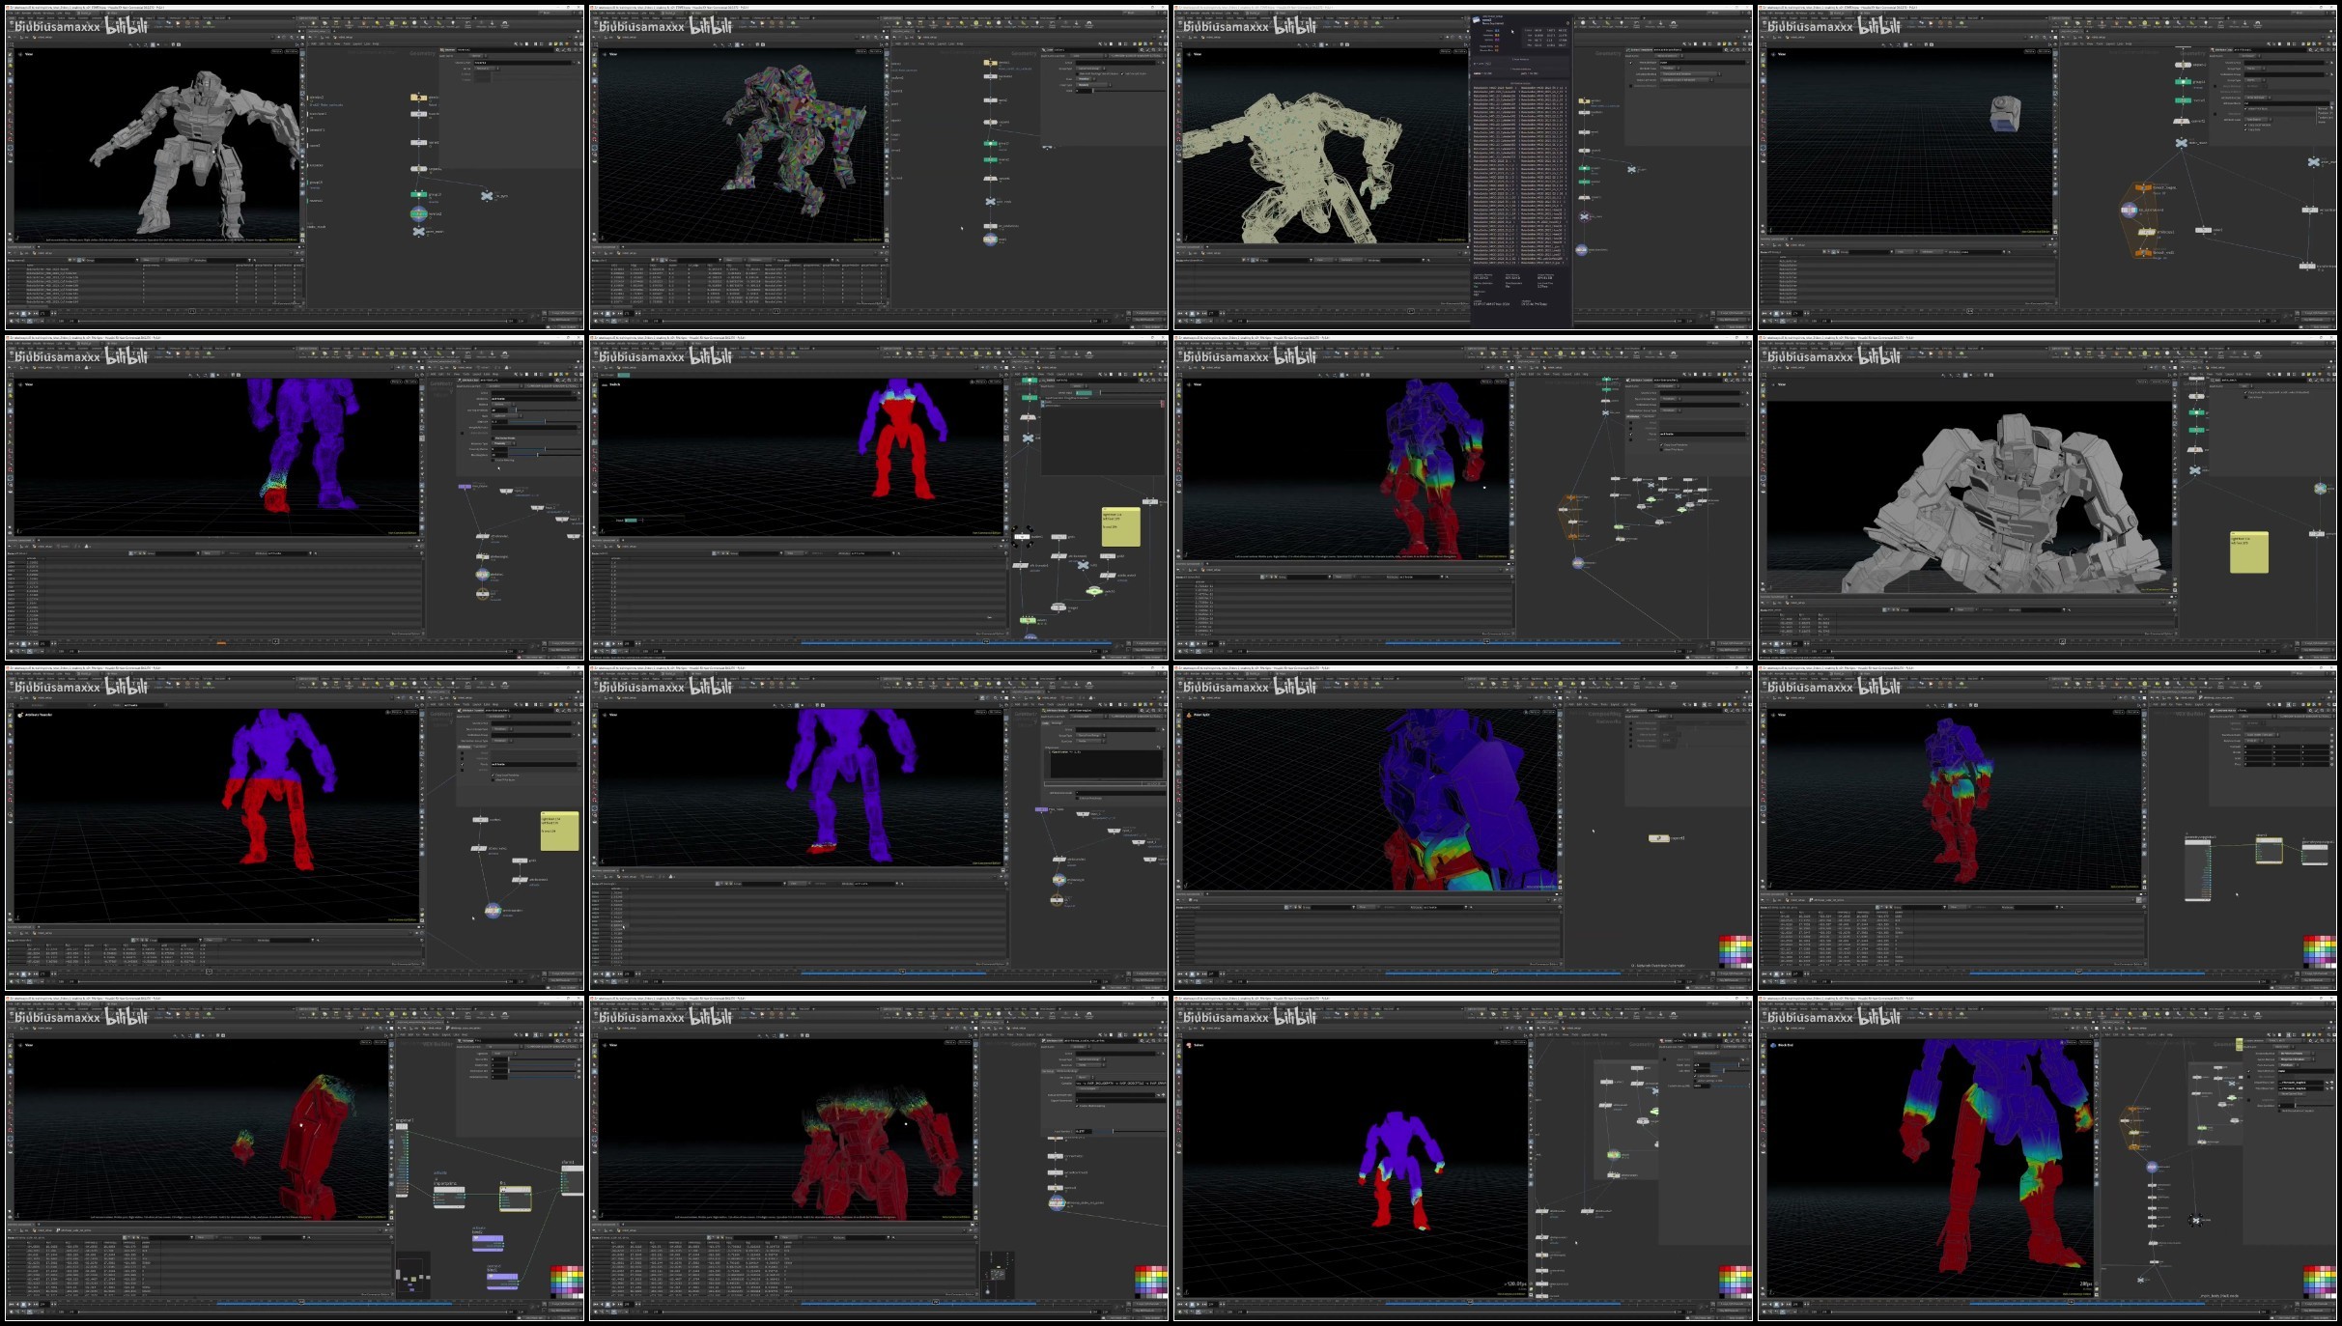Click the biubiusamaxxx watermark text in the bottom-right frame
This screenshot has height=1326, width=2342.
coord(1810,1017)
